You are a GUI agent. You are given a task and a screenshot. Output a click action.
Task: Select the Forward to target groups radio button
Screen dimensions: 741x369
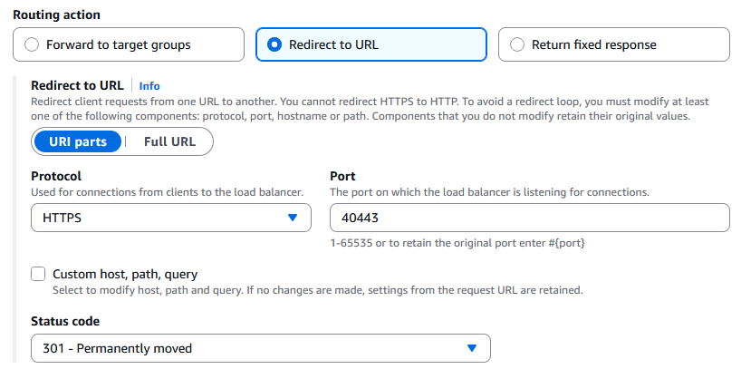click(33, 44)
